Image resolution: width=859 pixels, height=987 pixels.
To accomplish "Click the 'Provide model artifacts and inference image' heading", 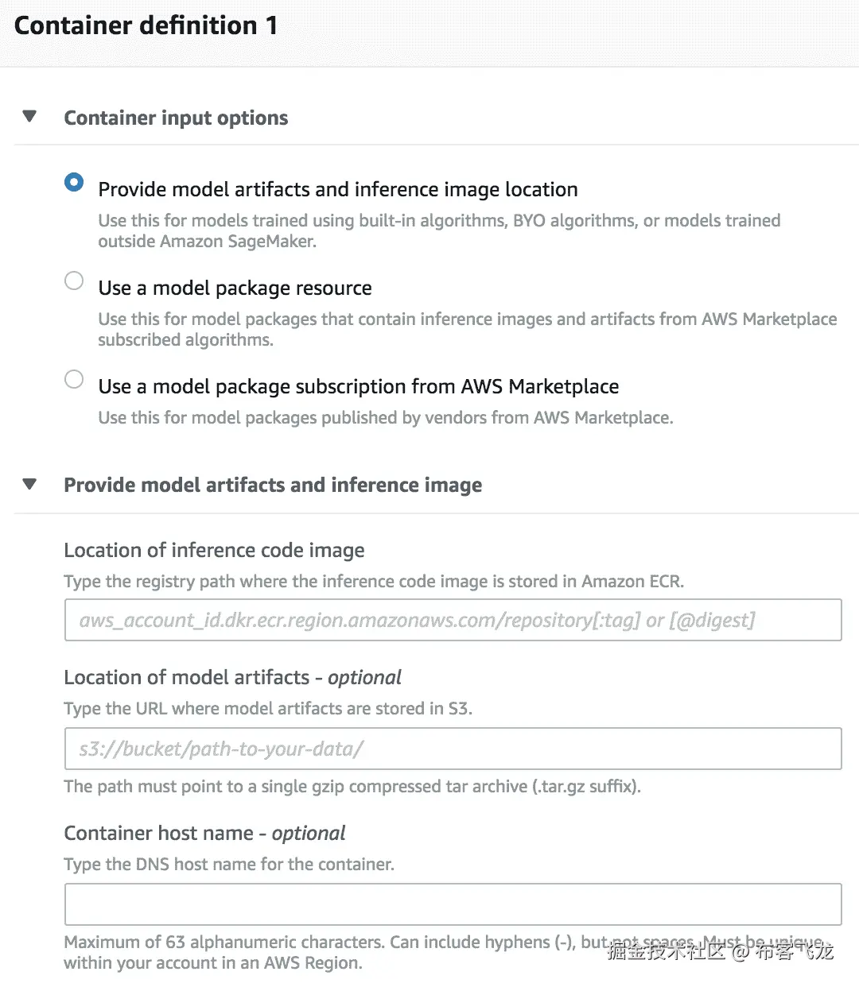I will (273, 485).
